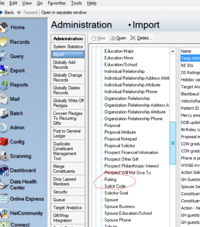
Task: Select Proposal Notepad import type
Action: (x=121, y=139)
